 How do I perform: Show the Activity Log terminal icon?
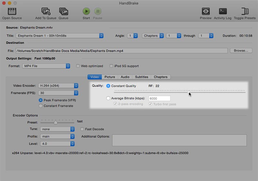(223, 11)
